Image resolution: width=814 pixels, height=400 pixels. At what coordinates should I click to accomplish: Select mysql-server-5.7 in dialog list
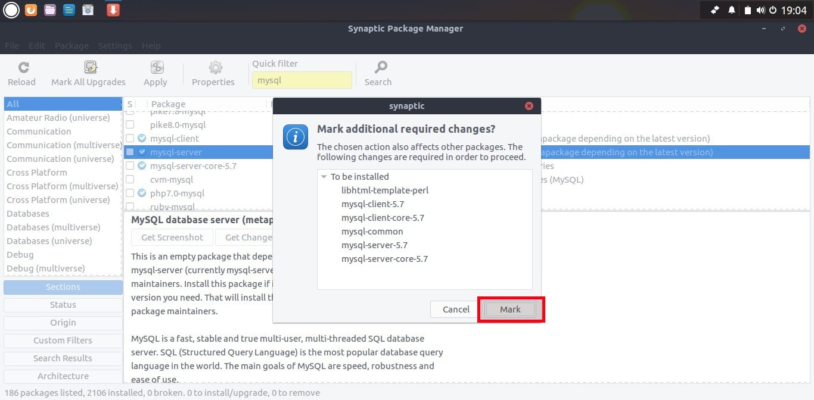click(375, 245)
